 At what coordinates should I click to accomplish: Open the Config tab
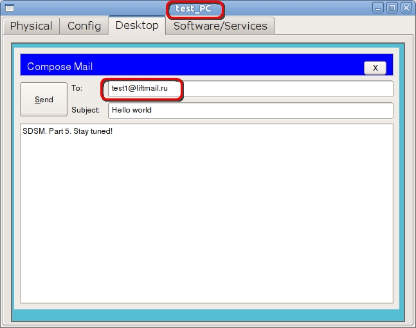[84, 26]
